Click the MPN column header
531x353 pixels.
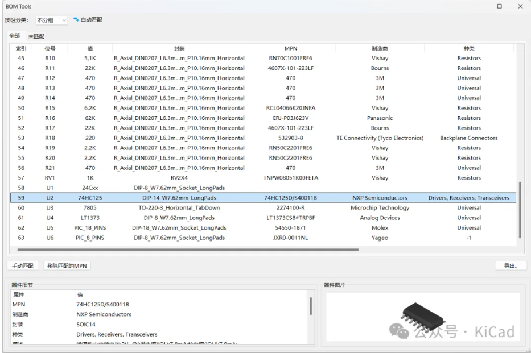click(290, 48)
